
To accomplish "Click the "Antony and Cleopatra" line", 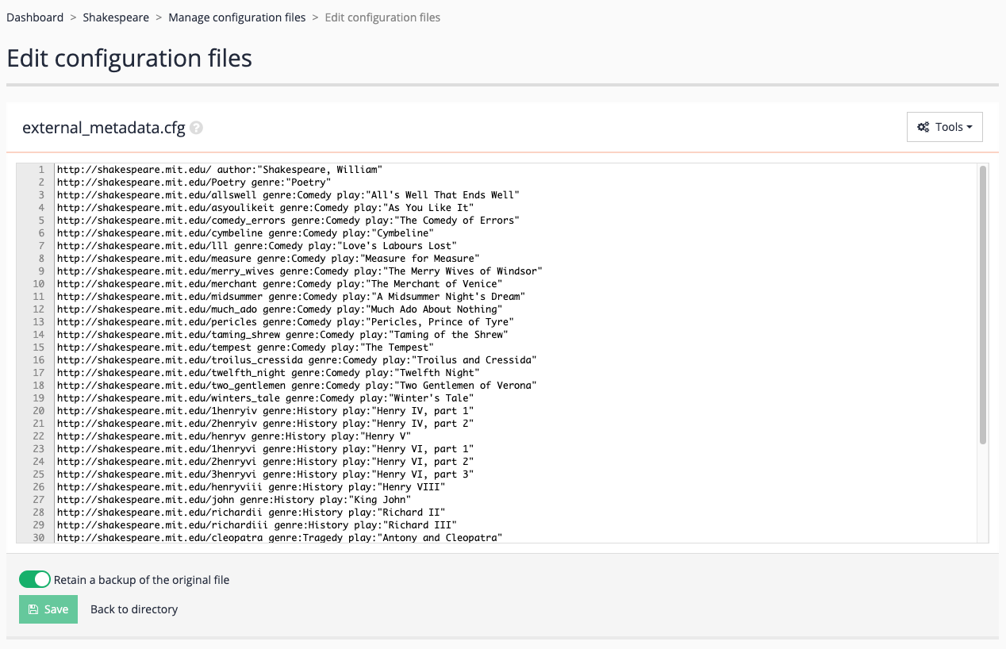I will (279, 538).
